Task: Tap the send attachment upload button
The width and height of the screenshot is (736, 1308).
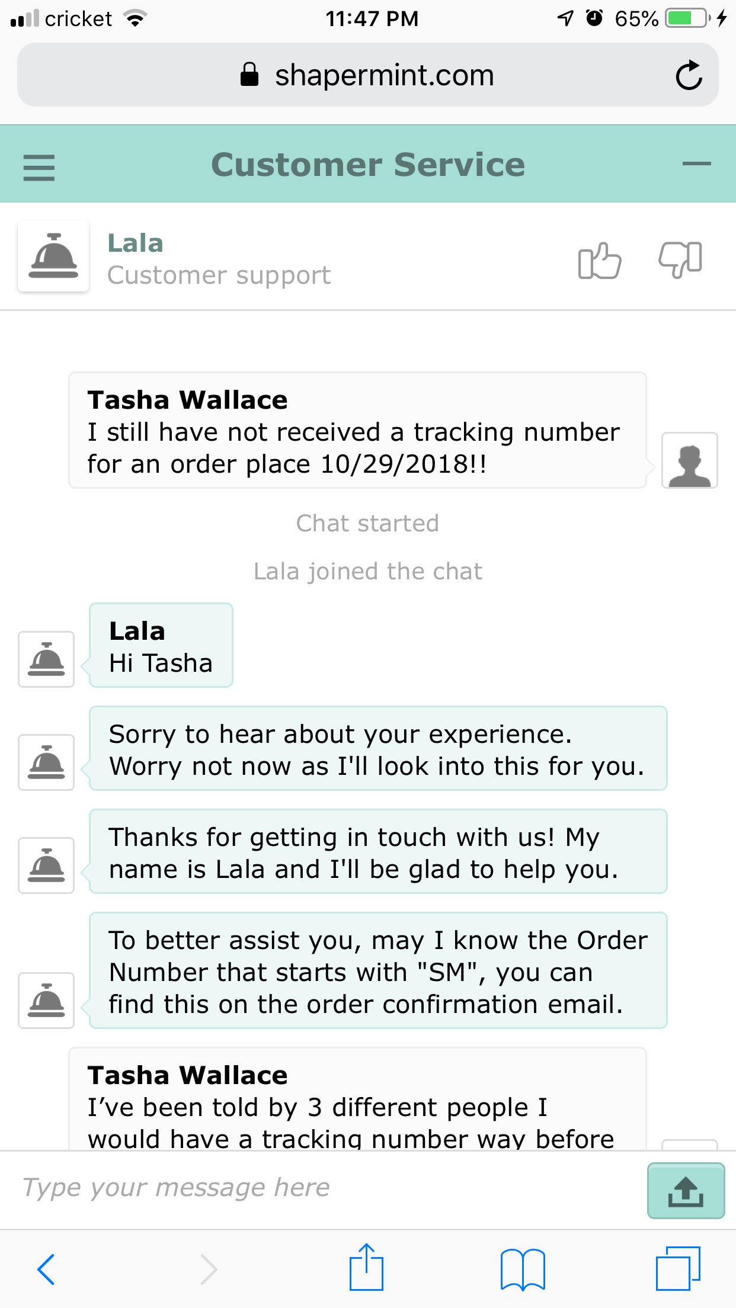Action: pos(686,1191)
